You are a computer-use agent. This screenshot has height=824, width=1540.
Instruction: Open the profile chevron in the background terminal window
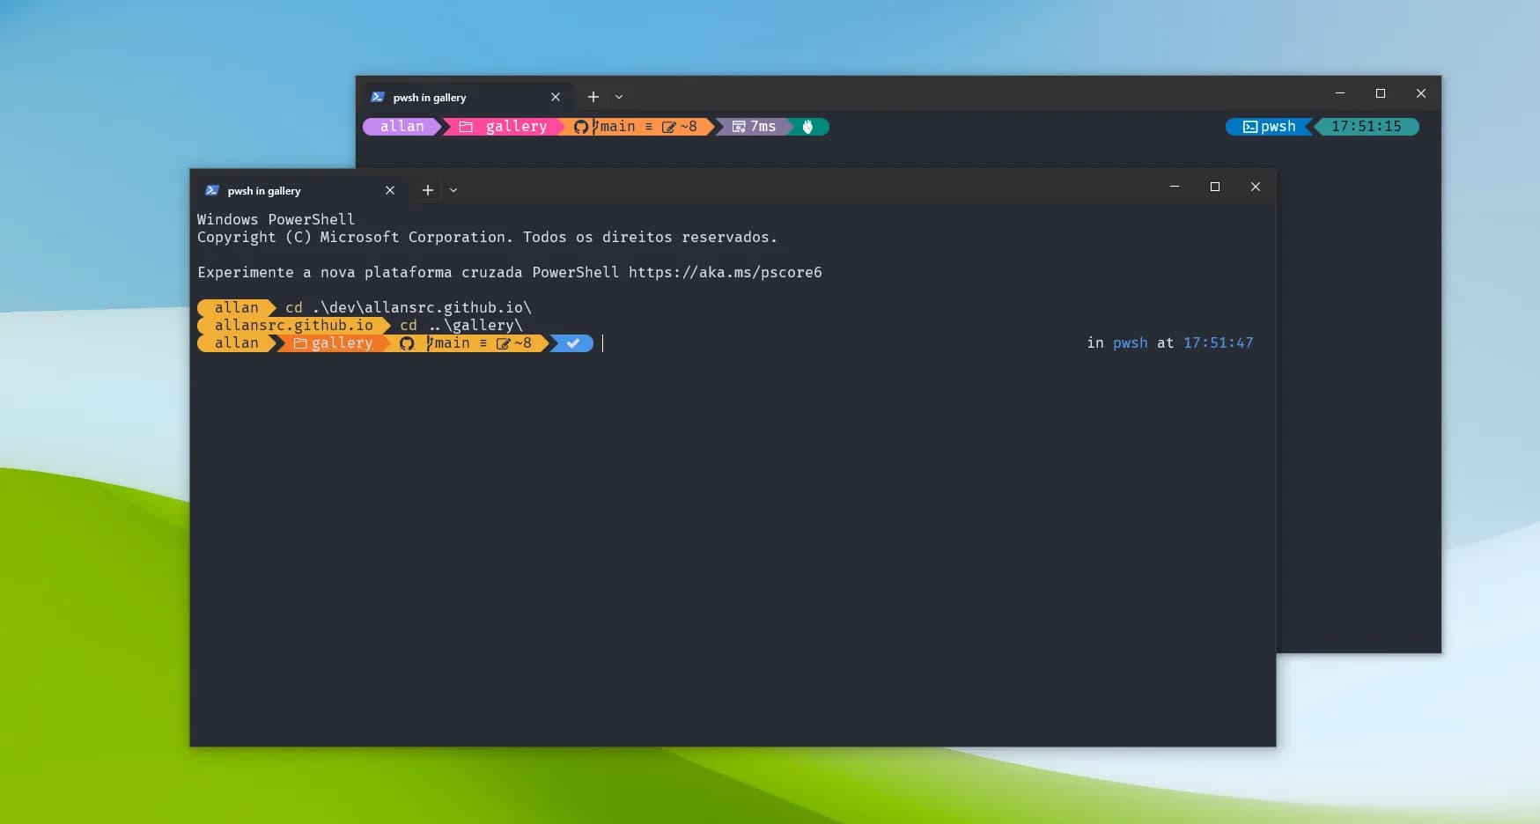(619, 97)
